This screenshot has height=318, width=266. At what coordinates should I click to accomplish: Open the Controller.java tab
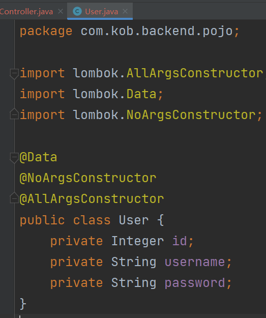(26, 12)
